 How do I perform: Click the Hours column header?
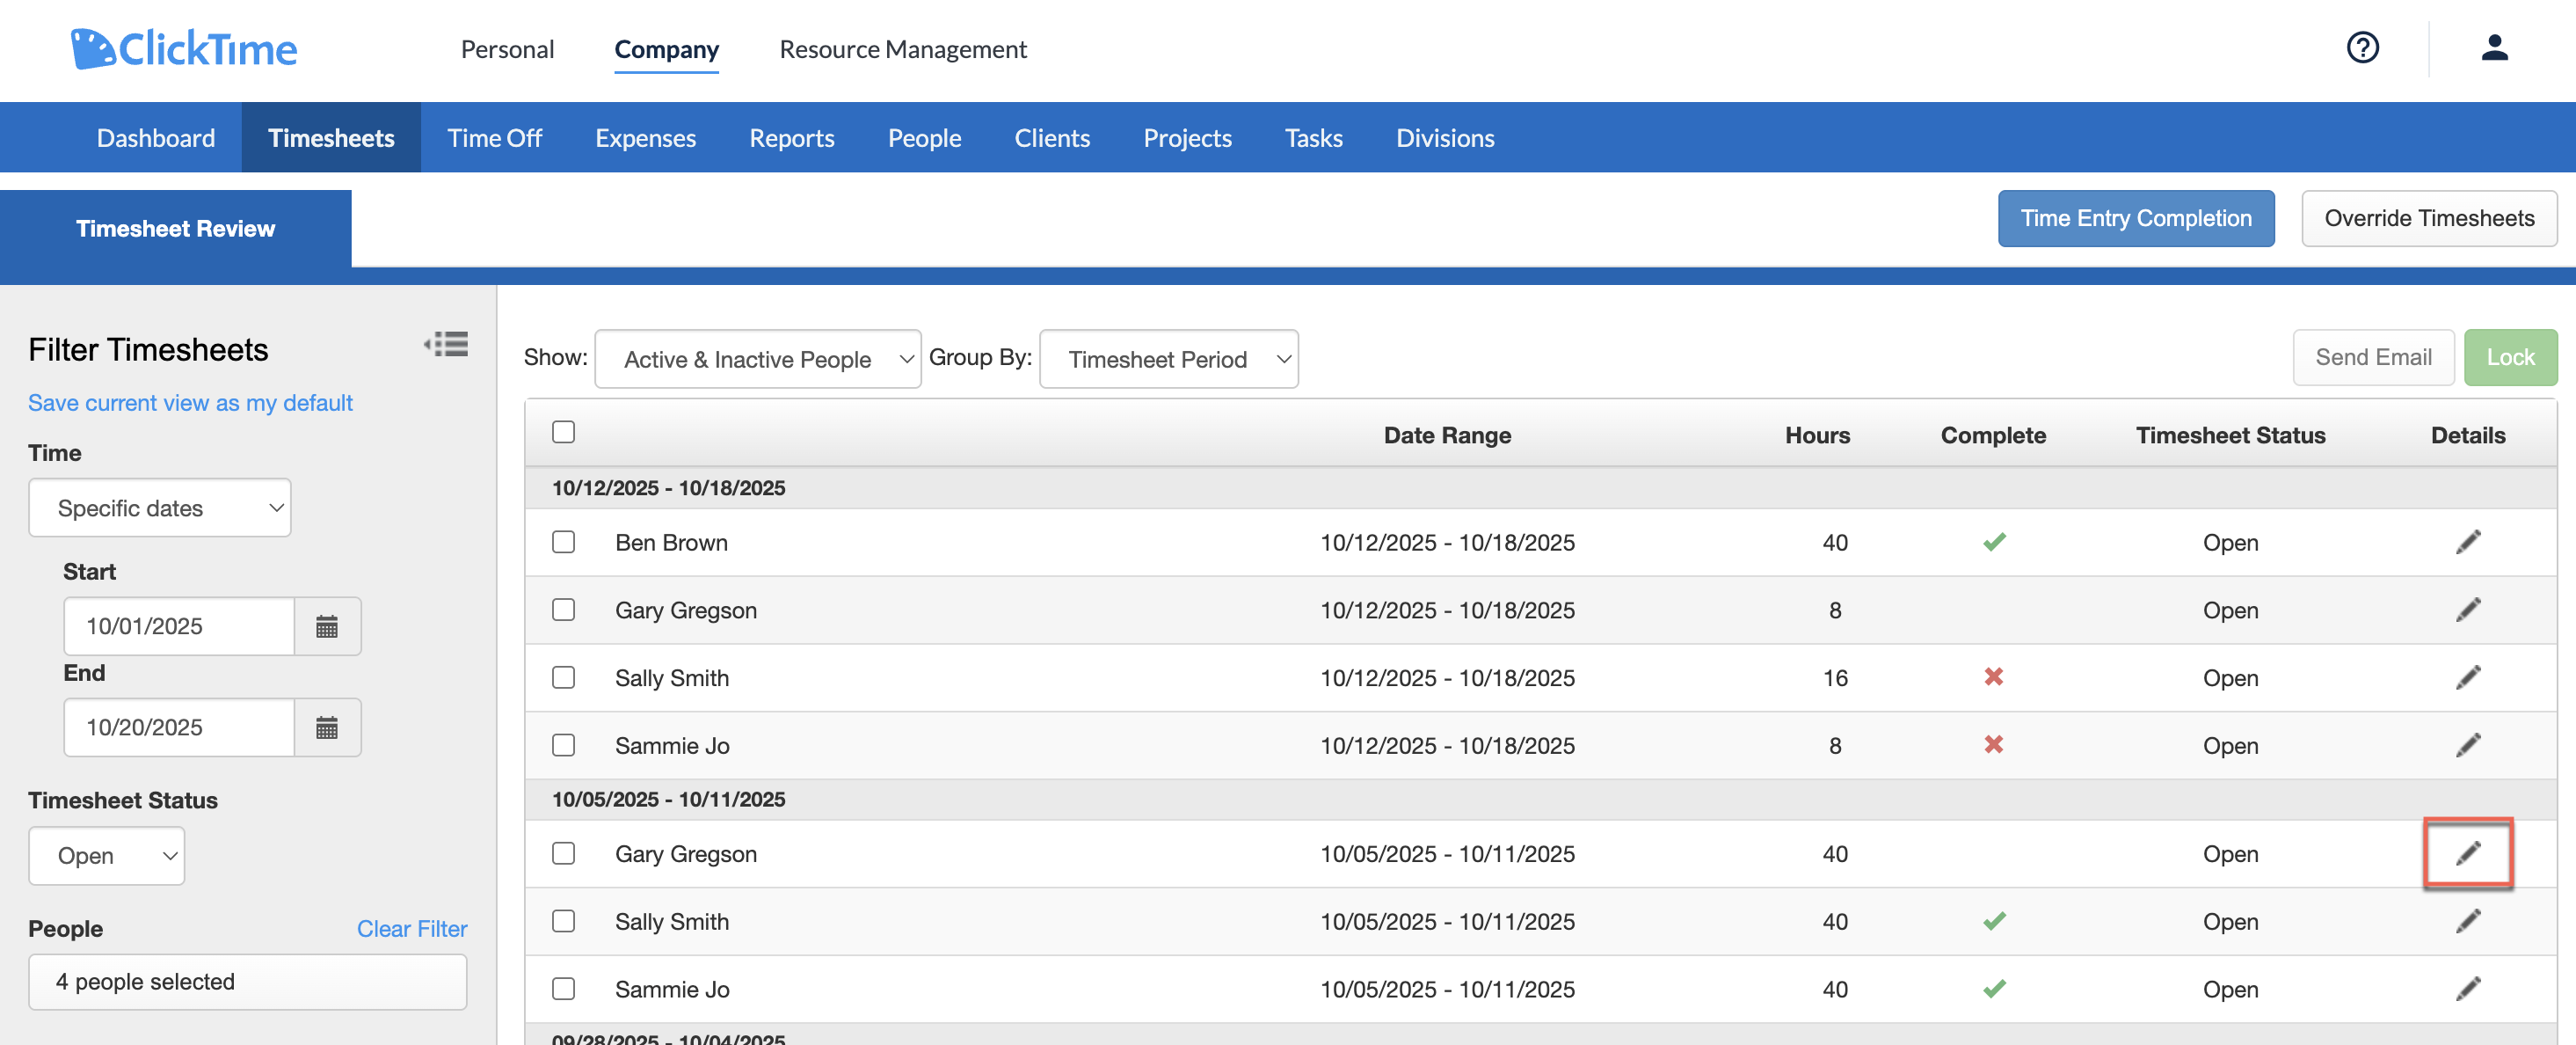[1817, 435]
